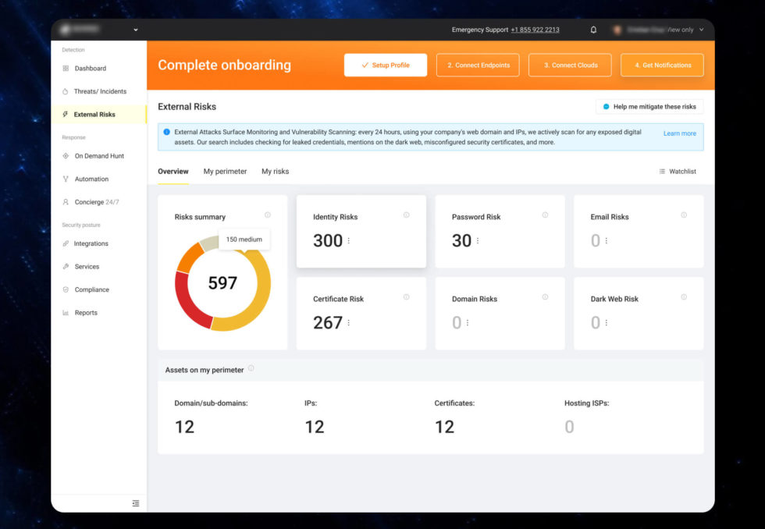
Task: Open Threats/Incidents from the sidebar
Action: point(66,91)
